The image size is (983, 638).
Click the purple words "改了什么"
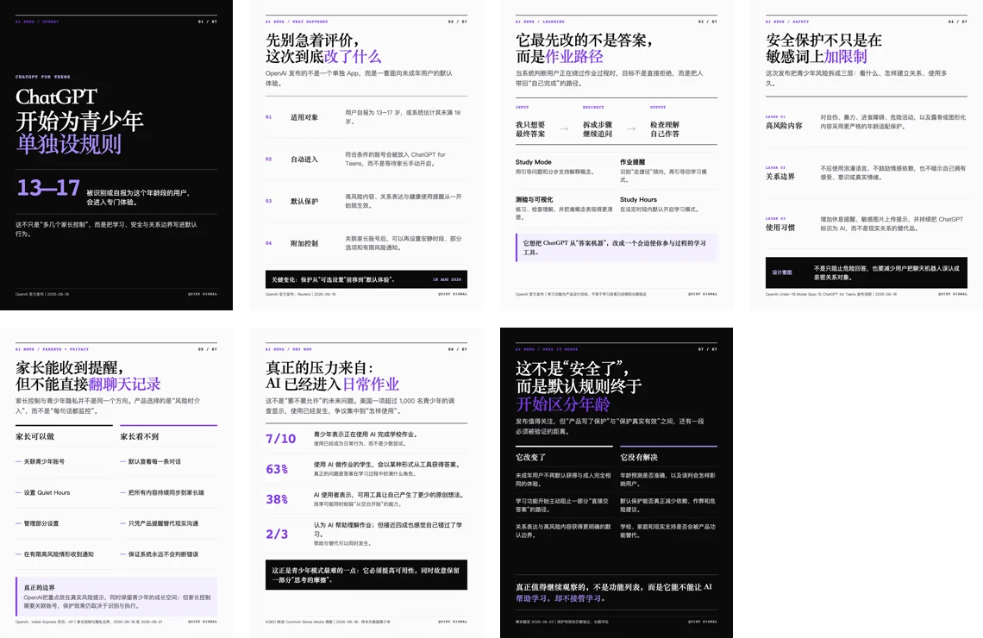click(353, 56)
